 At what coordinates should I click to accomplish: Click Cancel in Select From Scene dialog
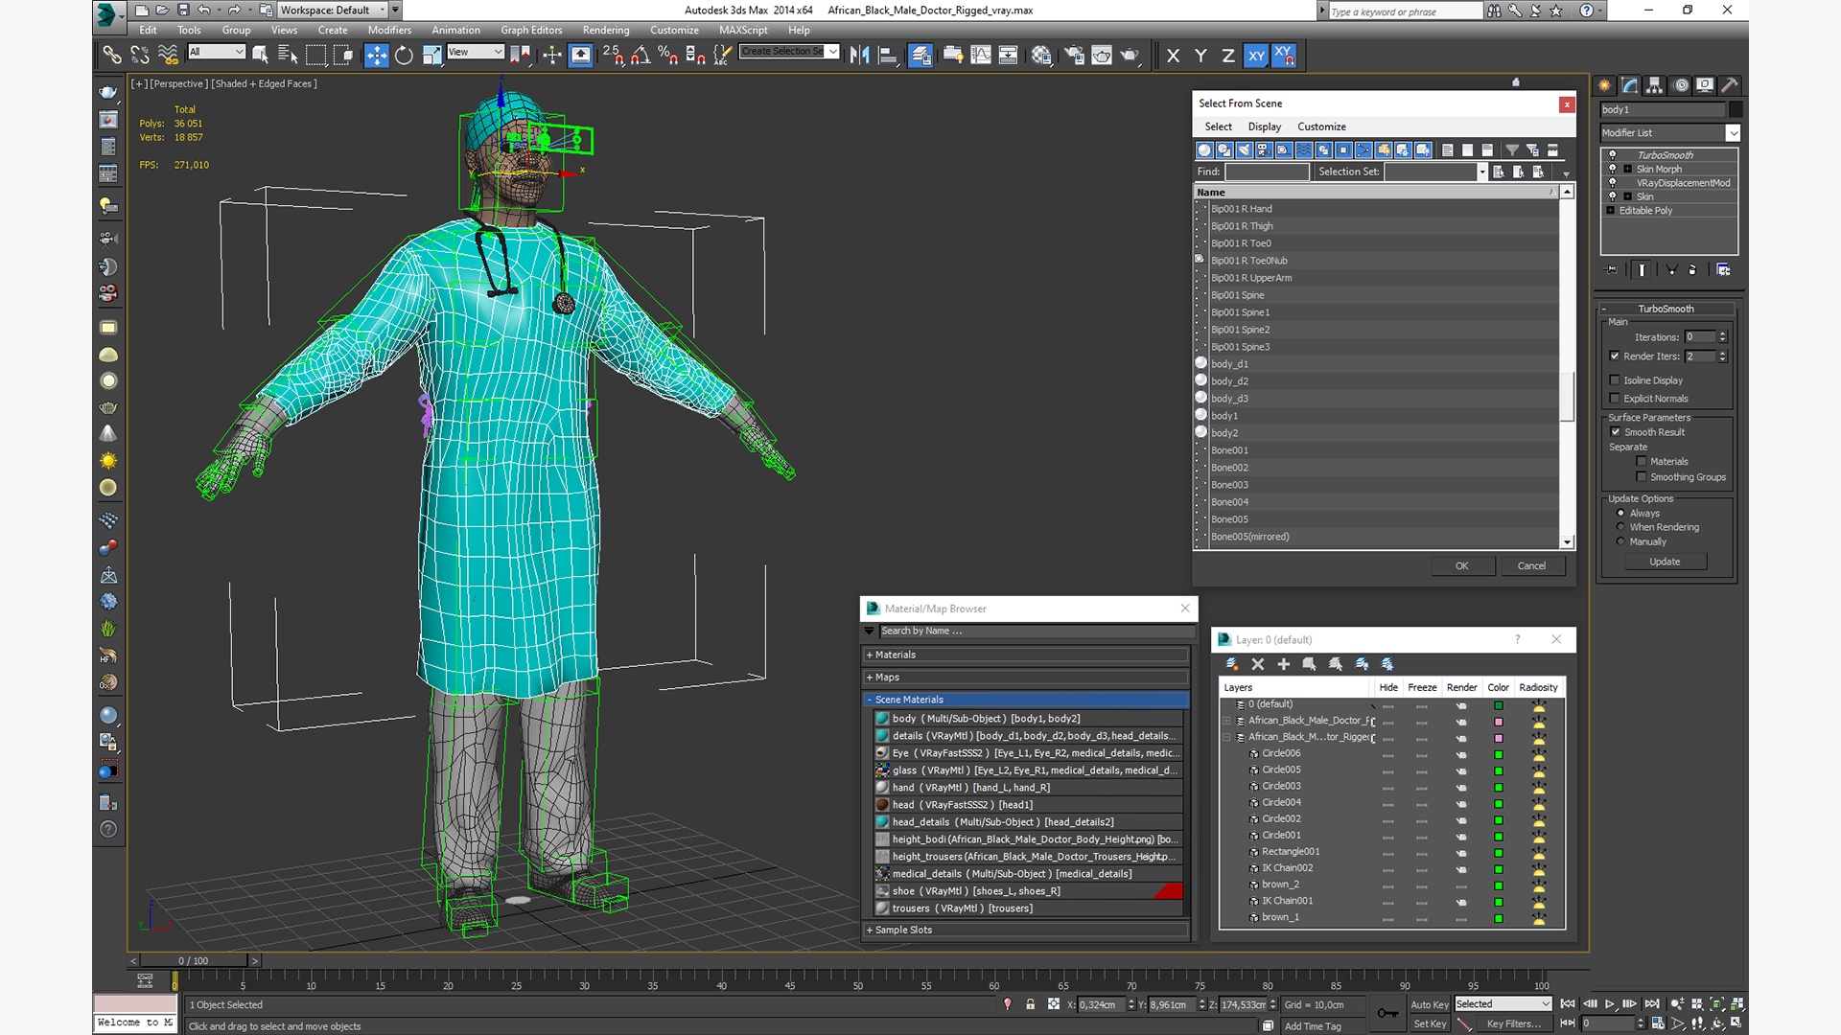click(x=1531, y=566)
